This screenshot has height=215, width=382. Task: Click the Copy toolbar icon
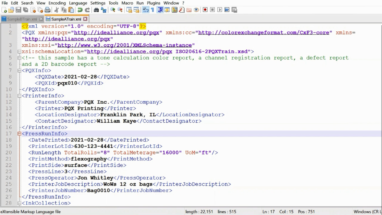pyautogui.click(x=64, y=10)
